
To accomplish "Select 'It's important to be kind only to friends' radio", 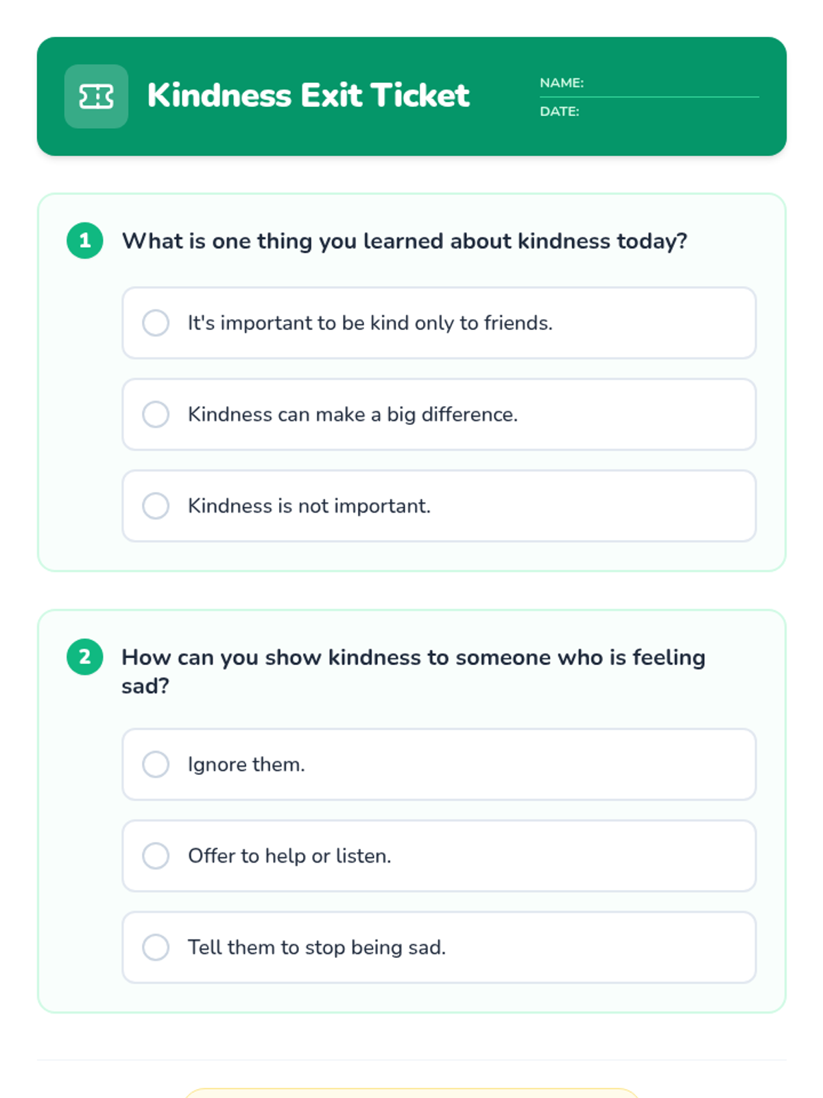I will pos(156,323).
